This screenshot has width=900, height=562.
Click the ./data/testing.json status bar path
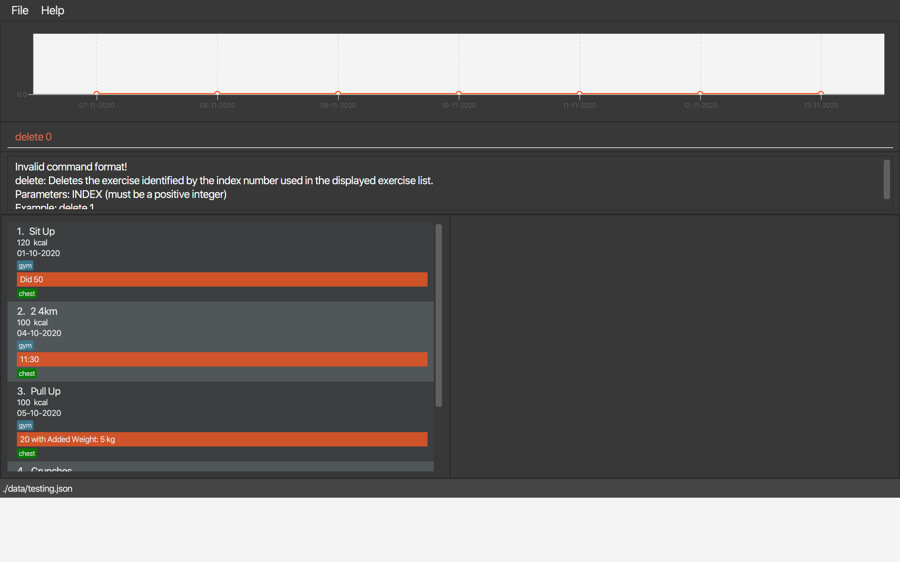(37, 488)
